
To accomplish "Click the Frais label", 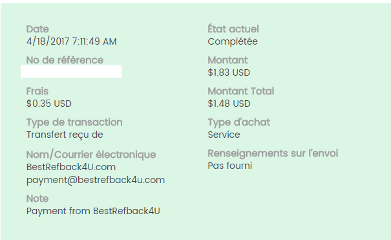I will pyautogui.click(x=37, y=91).
